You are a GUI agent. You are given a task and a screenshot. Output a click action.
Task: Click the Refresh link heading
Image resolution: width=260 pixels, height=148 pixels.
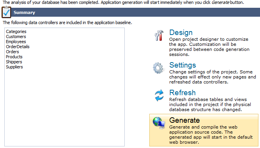182,92
